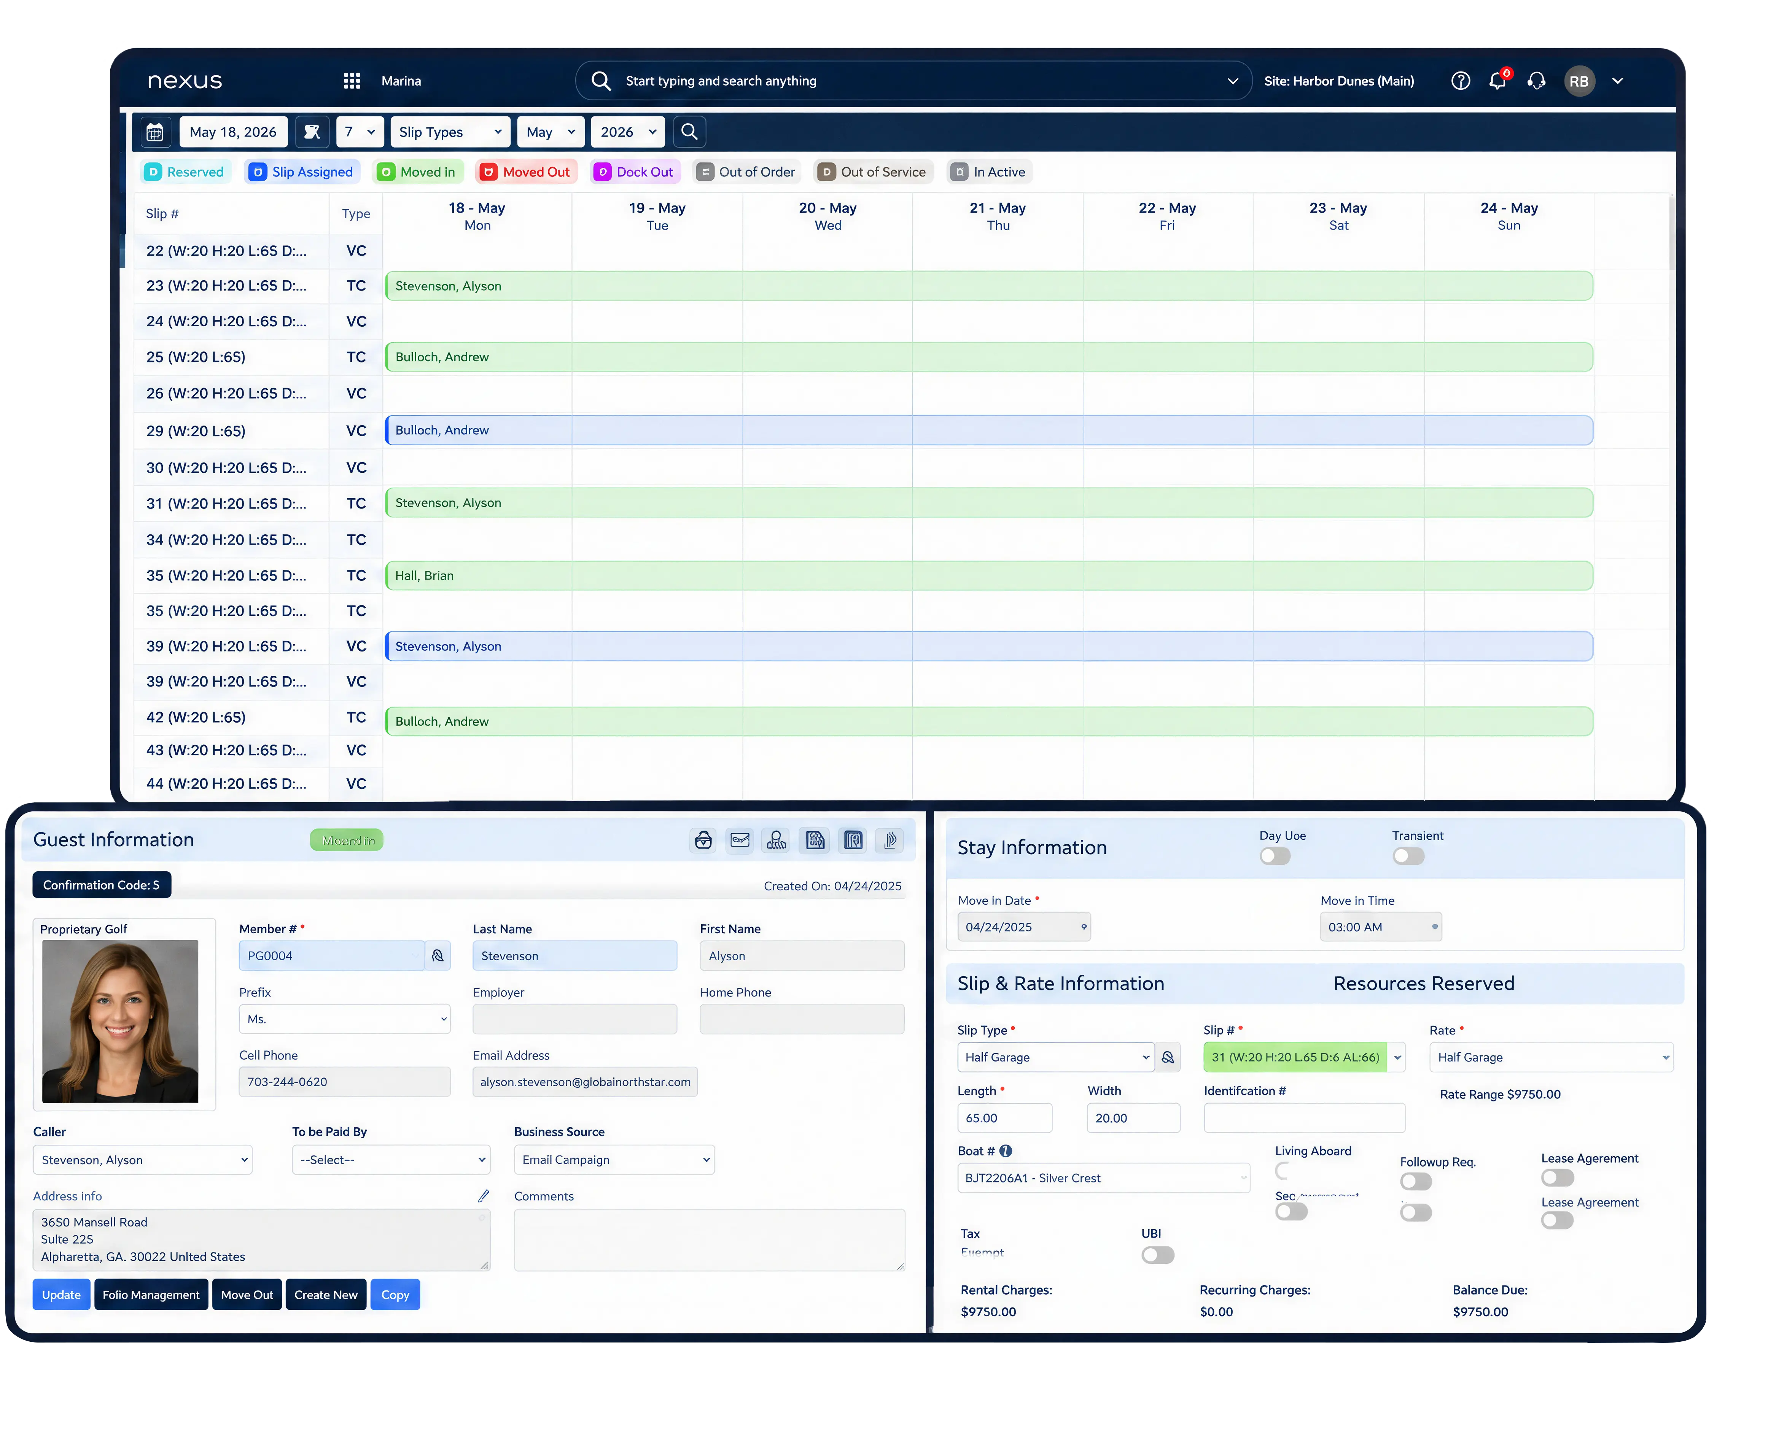This screenshot has width=1779, height=1430.
Task: Open the Prefix dropdown showing Ms.
Action: (x=345, y=1020)
